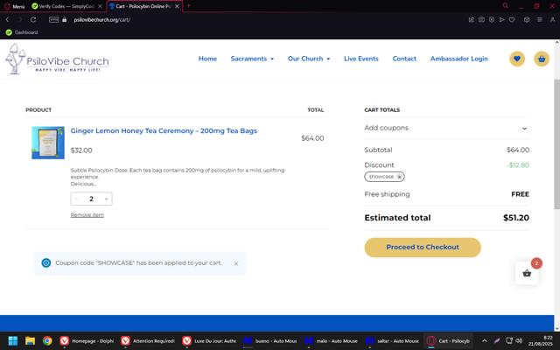Open File Explorer from taskbar

pyautogui.click(x=30, y=340)
